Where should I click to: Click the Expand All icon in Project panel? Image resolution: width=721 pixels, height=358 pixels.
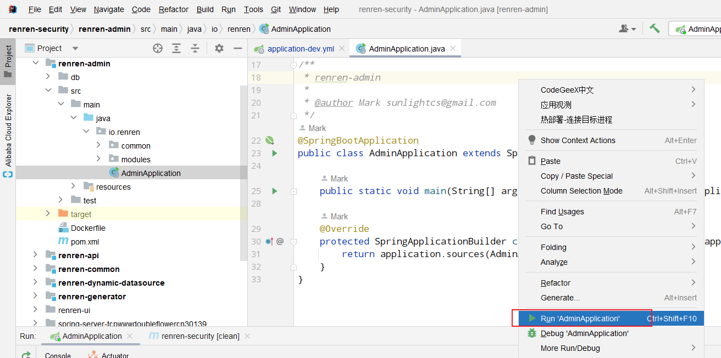pyautogui.click(x=176, y=48)
